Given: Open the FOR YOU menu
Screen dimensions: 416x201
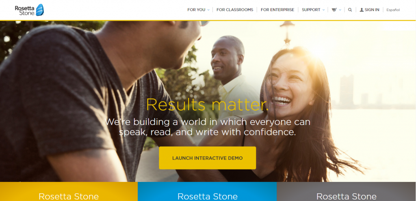Looking at the screenshot, I should (x=196, y=10).
